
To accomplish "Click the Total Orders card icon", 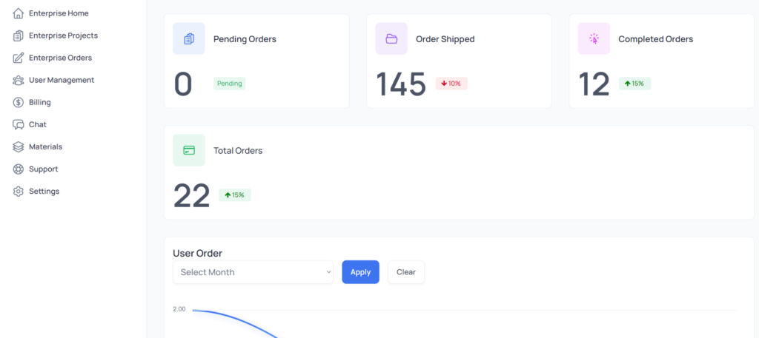I will [189, 150].
